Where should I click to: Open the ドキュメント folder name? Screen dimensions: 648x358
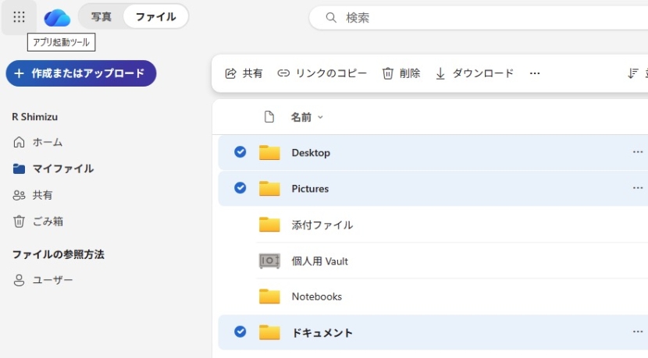click(322, 333)
